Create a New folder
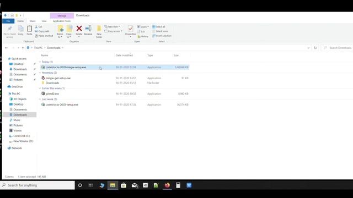Screen dimensions: 353x198 [x=99, y=31]
